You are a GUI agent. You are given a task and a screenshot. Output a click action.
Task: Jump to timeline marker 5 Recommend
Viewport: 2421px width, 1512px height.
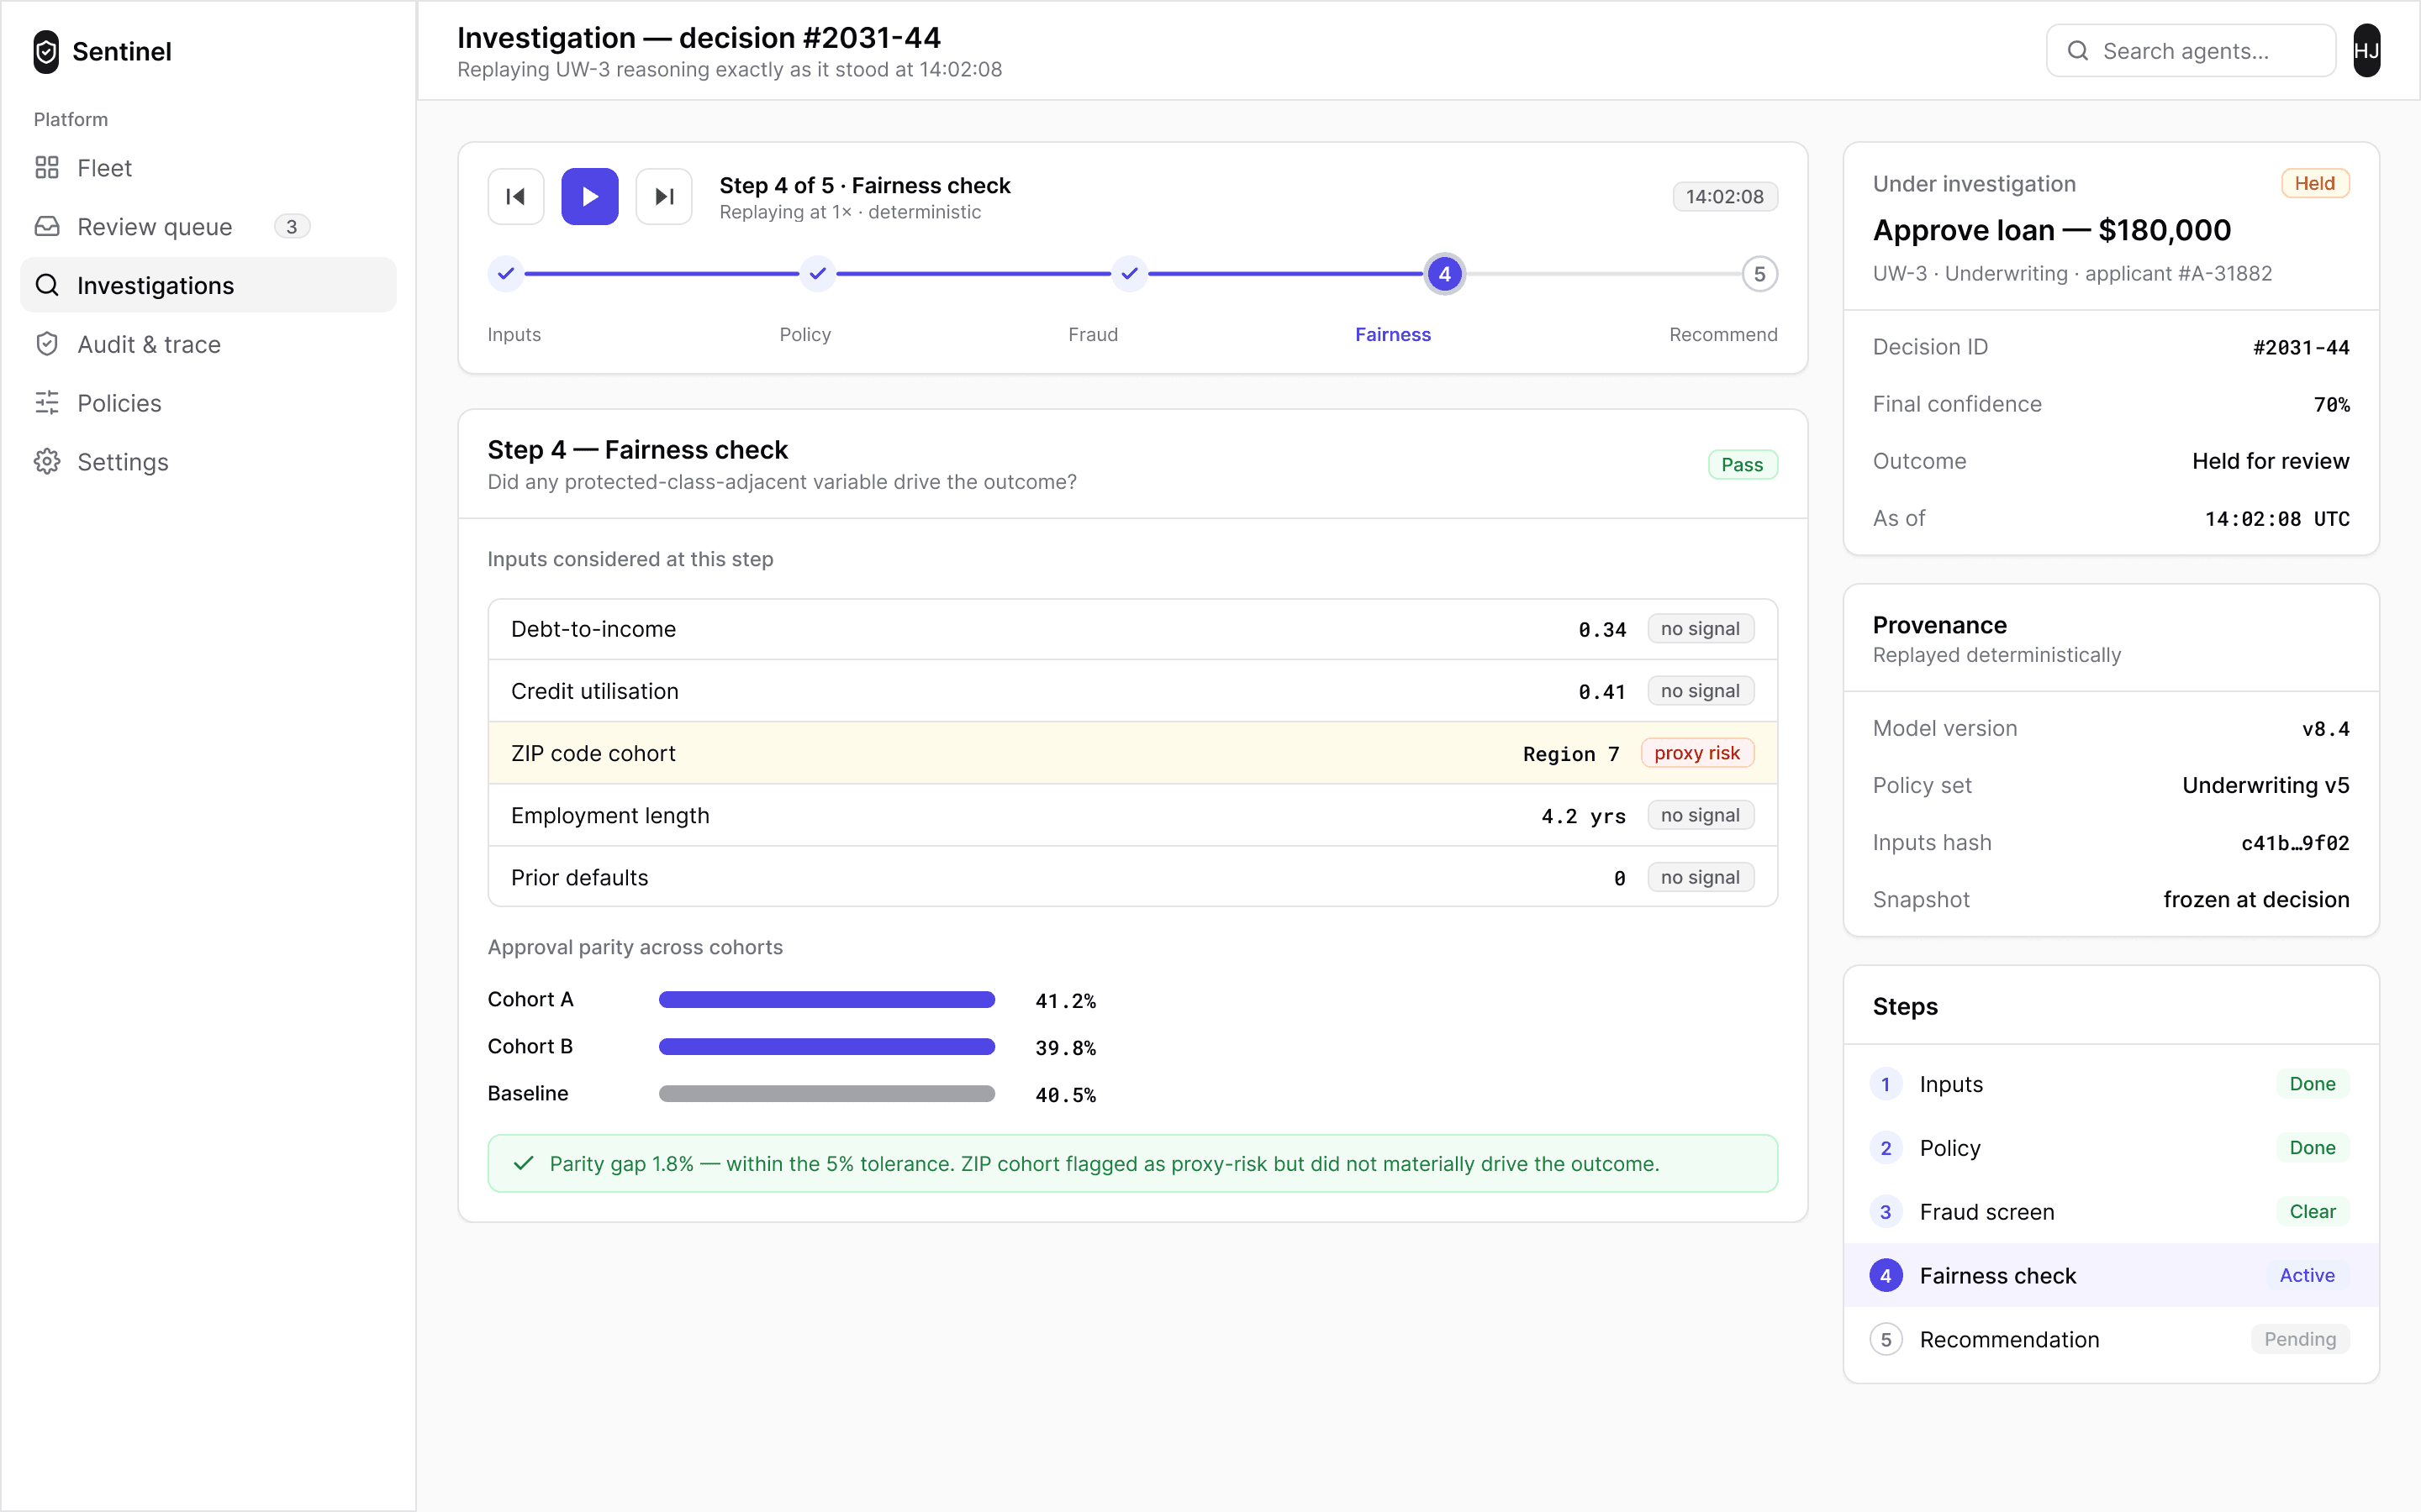(1759, 274)
